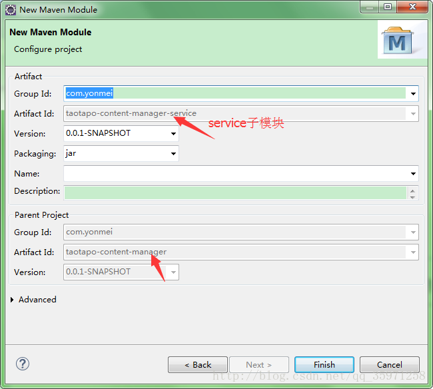Minimize the New Maven Module window
Viewport: 433px width, 389px height.
pos(370,7)
